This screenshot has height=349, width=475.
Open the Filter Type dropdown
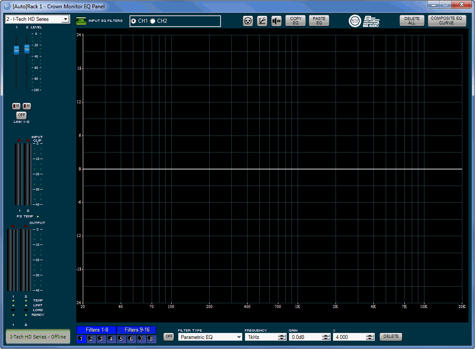coord(210,337)
